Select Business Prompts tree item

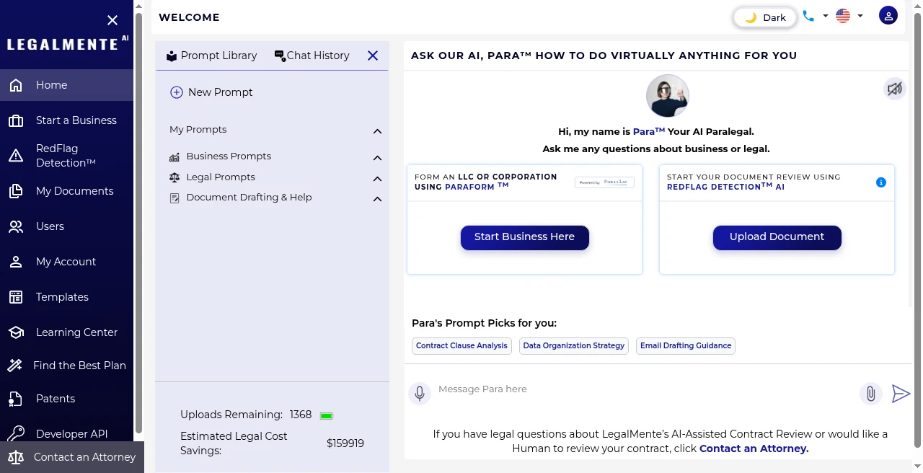point(229,156)
